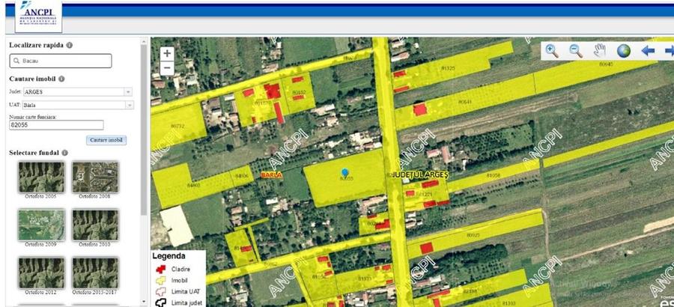
Task: Select Ortofoto 2009 background thumbnail
Action: click(41, 225)
